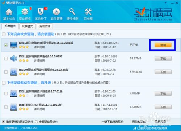The image size is (181, 131).
Task: Check the Intel RST driver checkbox
Action: [6, 107]
